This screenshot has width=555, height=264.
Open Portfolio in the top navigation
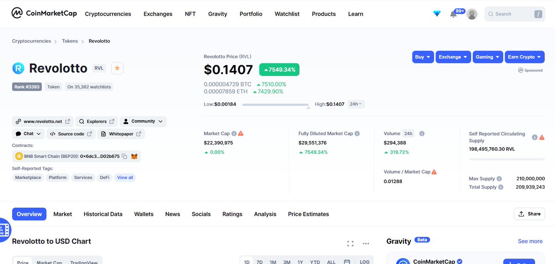pos(251,14)
